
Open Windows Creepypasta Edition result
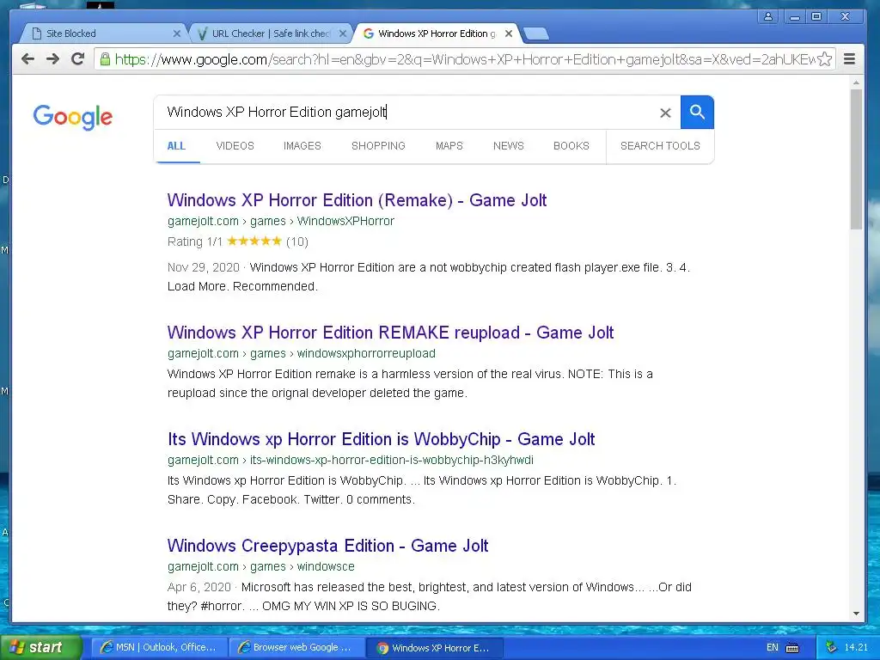(x=327, y=546)
